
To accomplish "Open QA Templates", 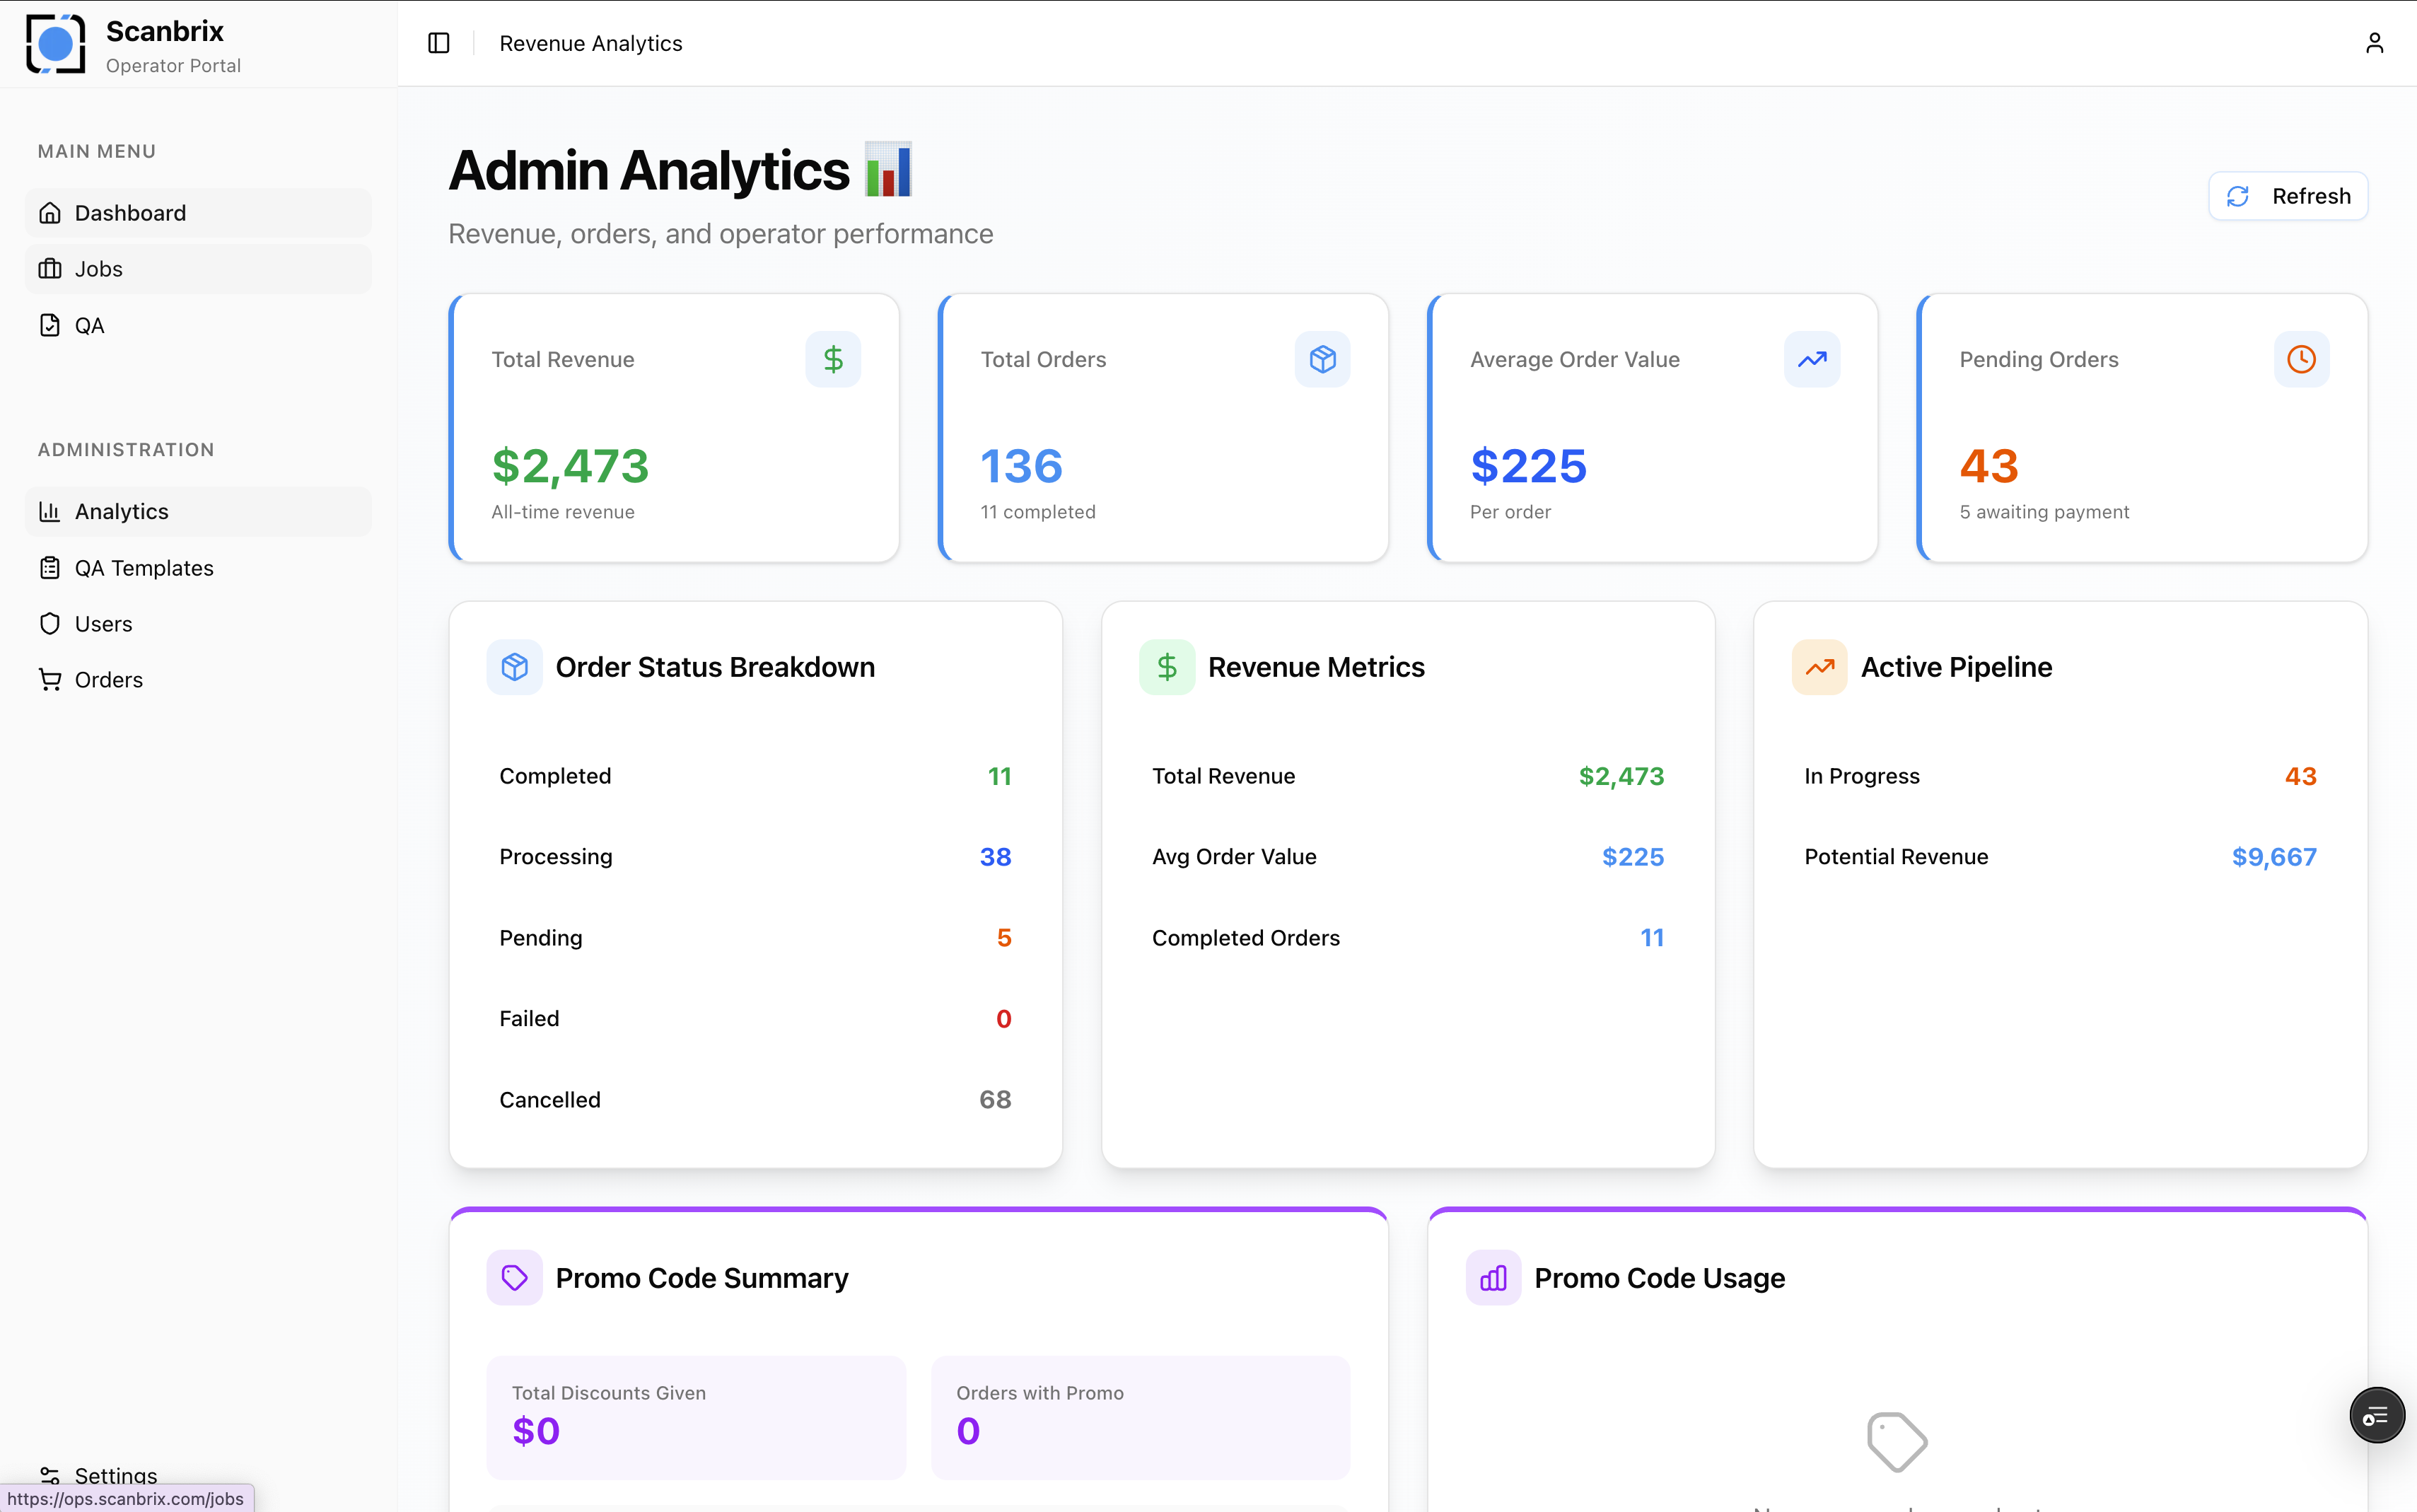I will coord(143,567).
